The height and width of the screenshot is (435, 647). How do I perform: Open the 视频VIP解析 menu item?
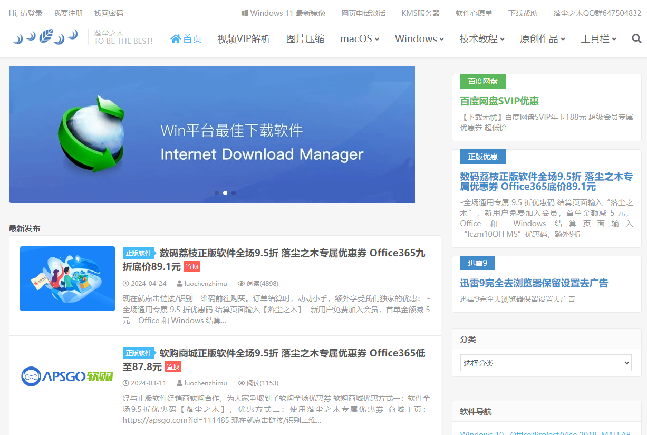point(244,38)
